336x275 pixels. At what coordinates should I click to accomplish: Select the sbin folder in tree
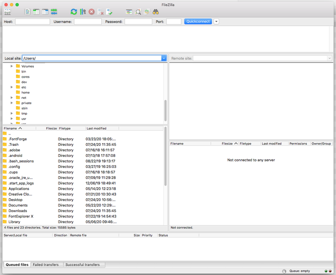(x=22, y=108)
